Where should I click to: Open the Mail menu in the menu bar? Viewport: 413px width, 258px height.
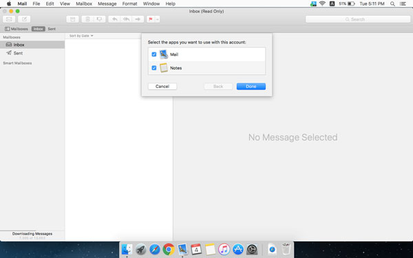[x=22, y=3]
